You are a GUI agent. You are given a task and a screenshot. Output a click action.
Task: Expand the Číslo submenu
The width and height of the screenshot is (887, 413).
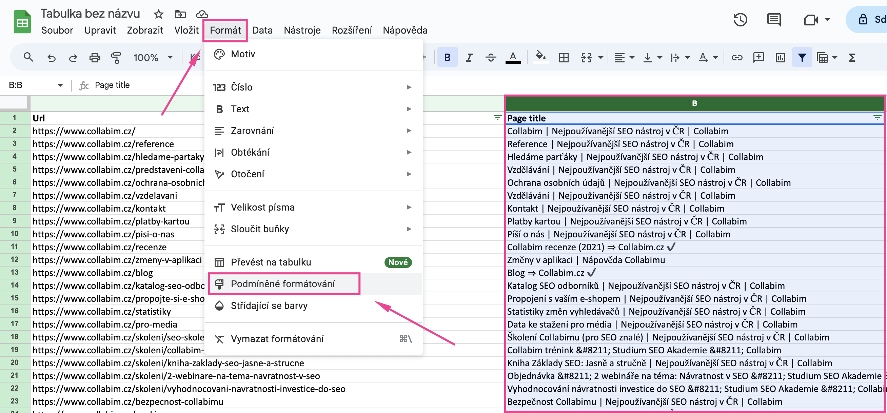pyautogui.click(x=313, y=87)
